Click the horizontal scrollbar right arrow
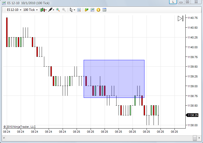Image resolution: width=203 pixels, height=143 pixels. 199,138
